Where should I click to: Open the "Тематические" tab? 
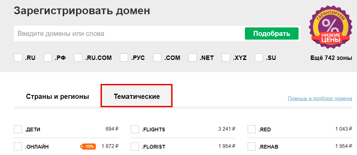pyautogui.click(x=137, y=96)
